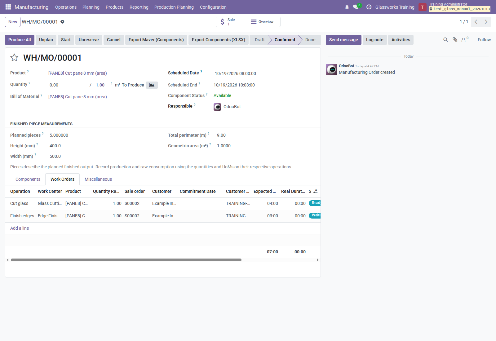Show followers list icon
Image resolution: width=496 pixels, height=341 pixels.
[465, 40]
